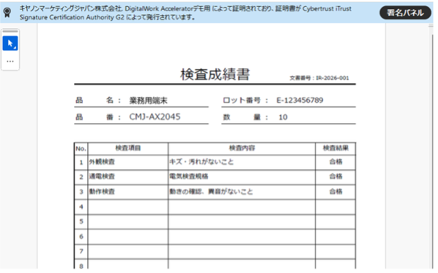Click キズ・汚れがないこと cell
This screenshot has width=438, height=273.
[242, 162]
